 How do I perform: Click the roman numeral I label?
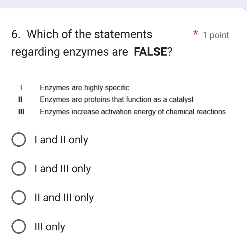pos(21,88)
